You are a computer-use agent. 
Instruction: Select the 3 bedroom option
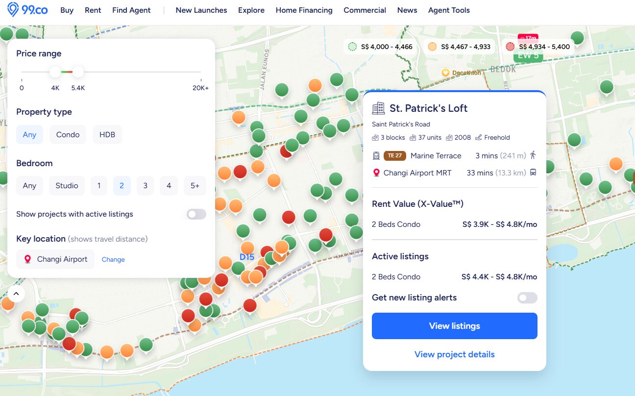pos(145,186)
